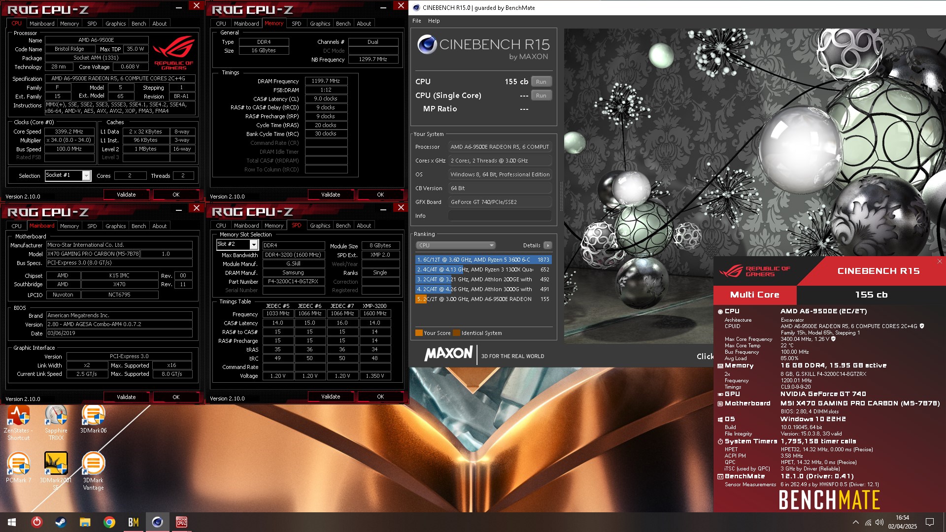
Task: Click the Multi Core label in BenchMate
Action: (754, 295)
